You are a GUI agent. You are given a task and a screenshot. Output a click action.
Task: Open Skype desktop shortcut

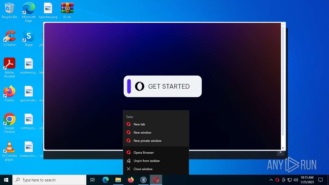29,39
